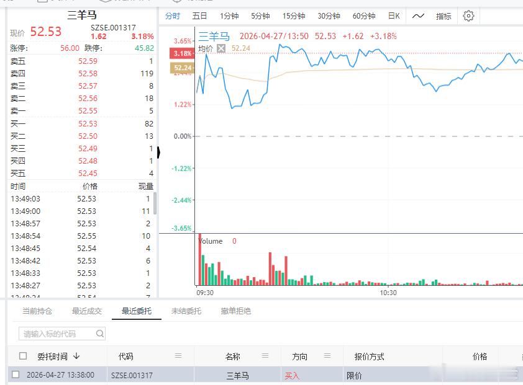Click the 卖三 price 52.57
The width and height of the screenshot is (523, 385).
[x=88, y=86]
